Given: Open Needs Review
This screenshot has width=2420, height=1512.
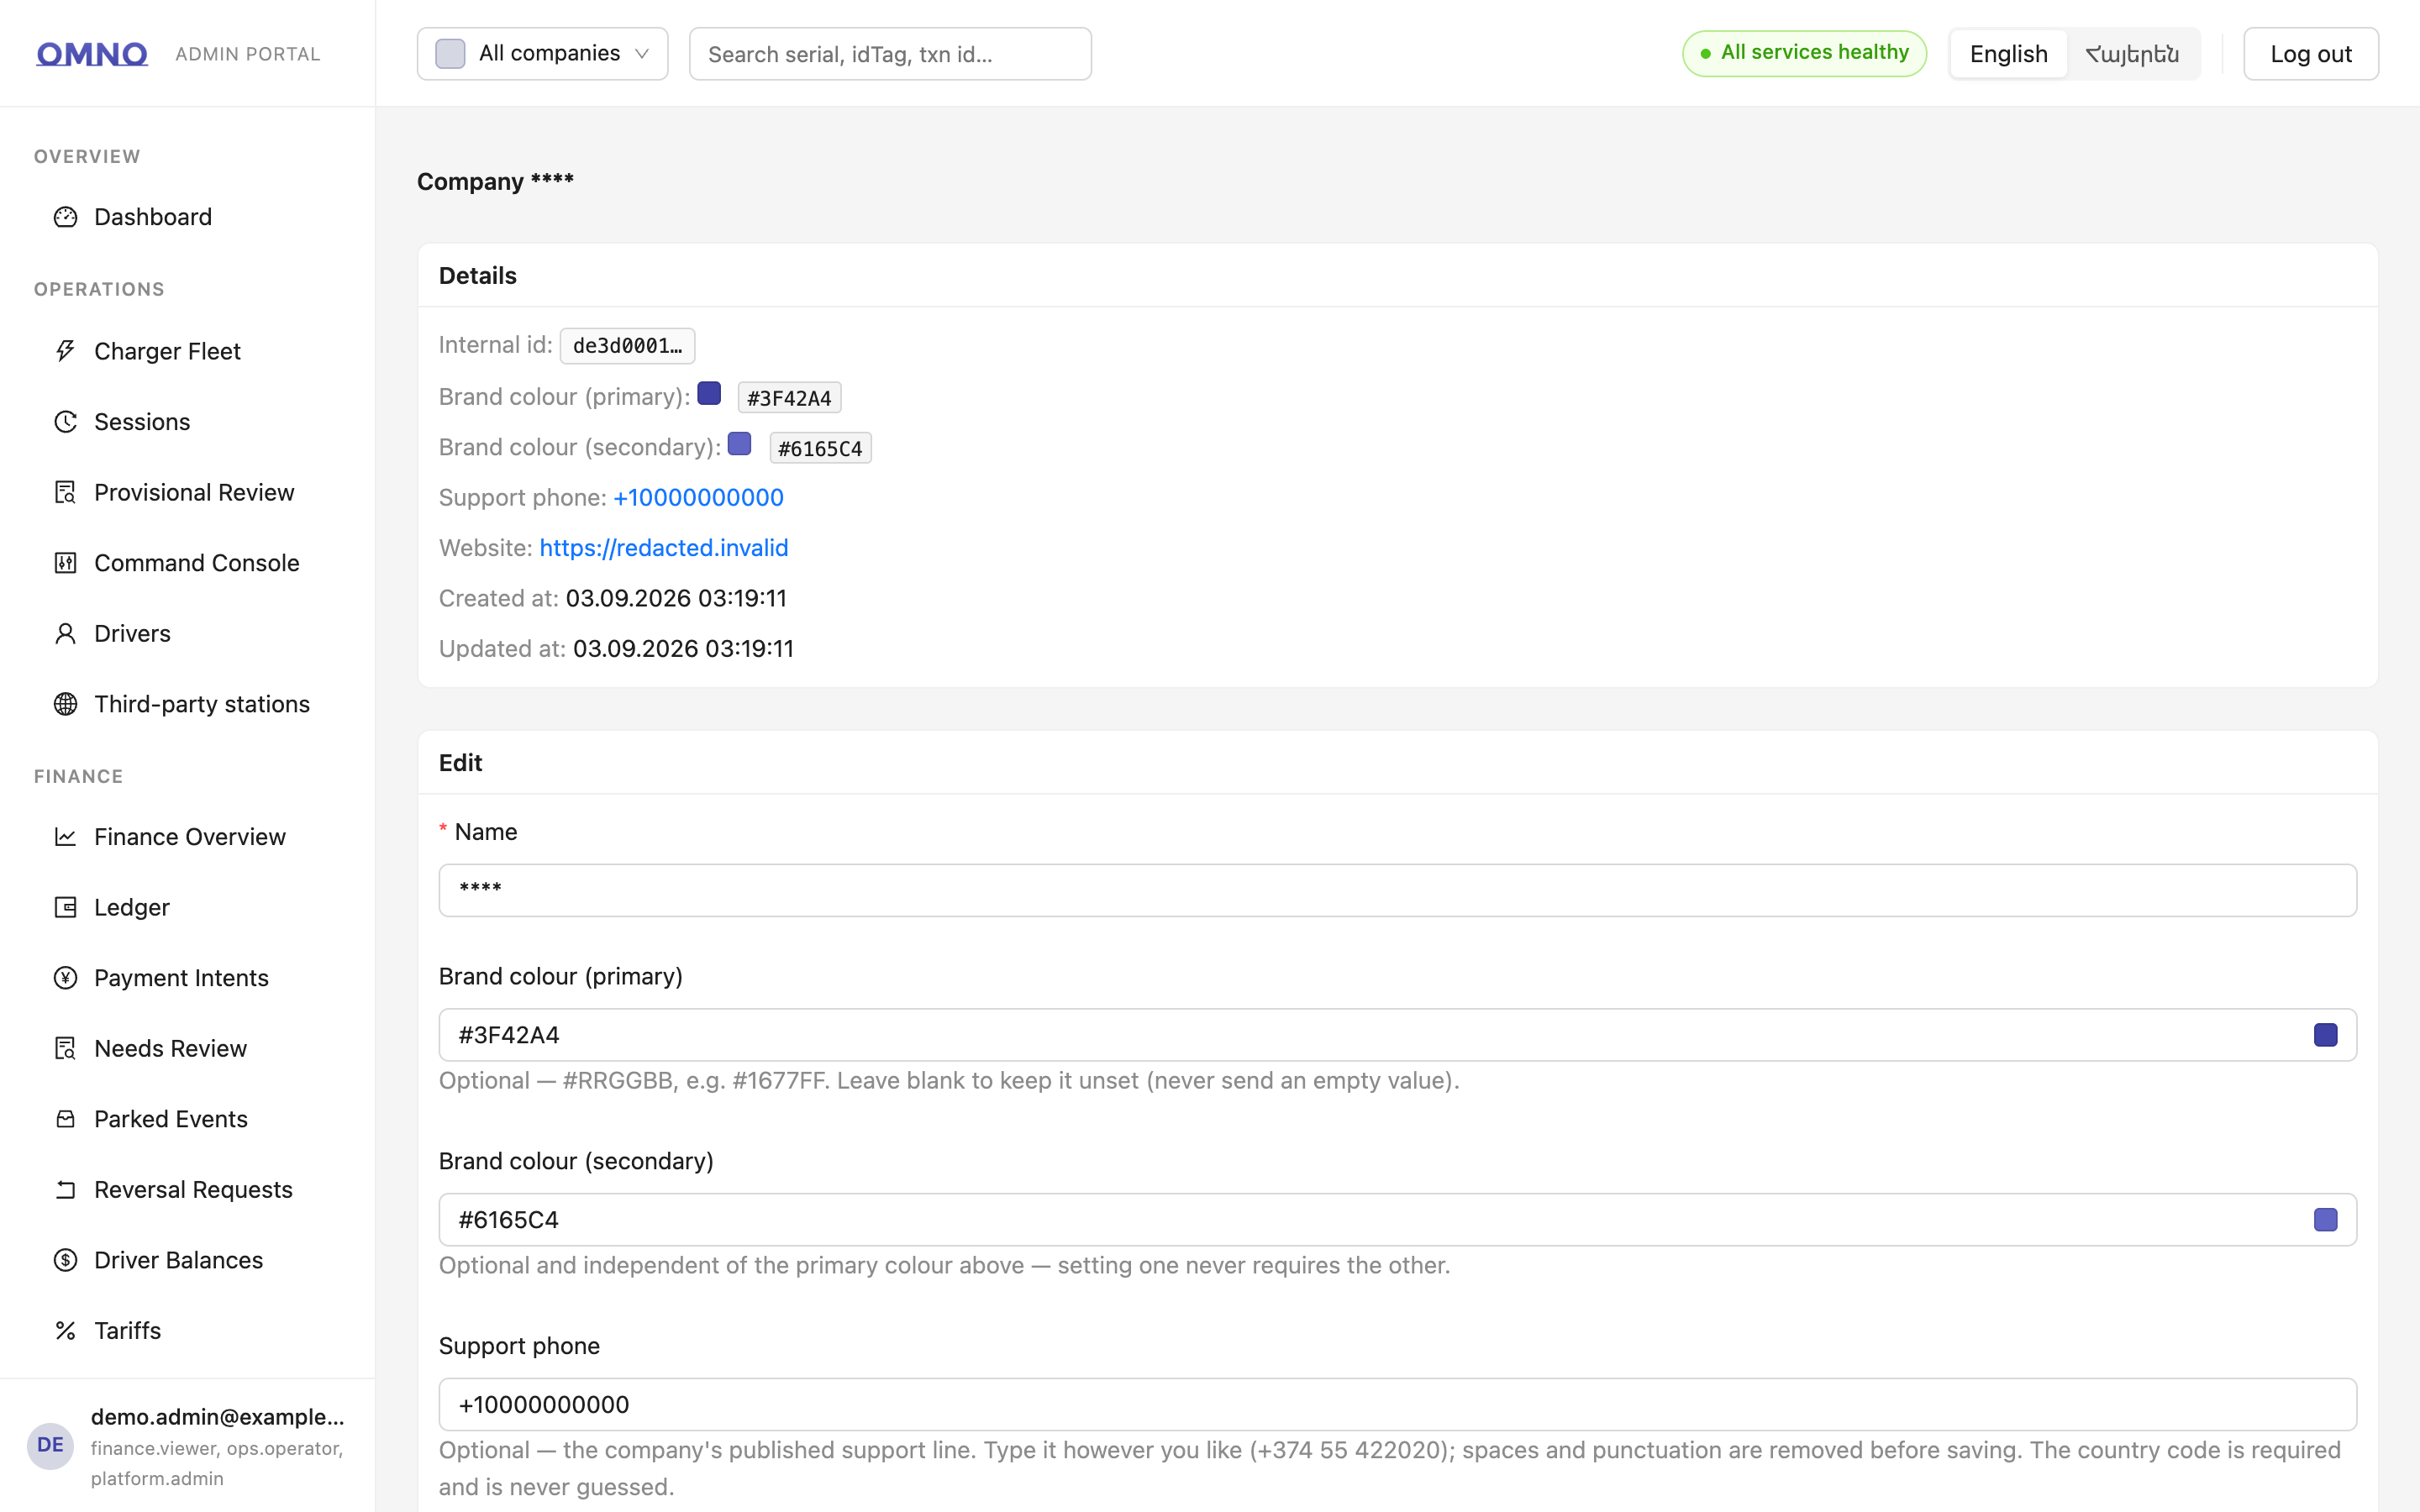Looking at the screenshot, I should coord(187,1048).
